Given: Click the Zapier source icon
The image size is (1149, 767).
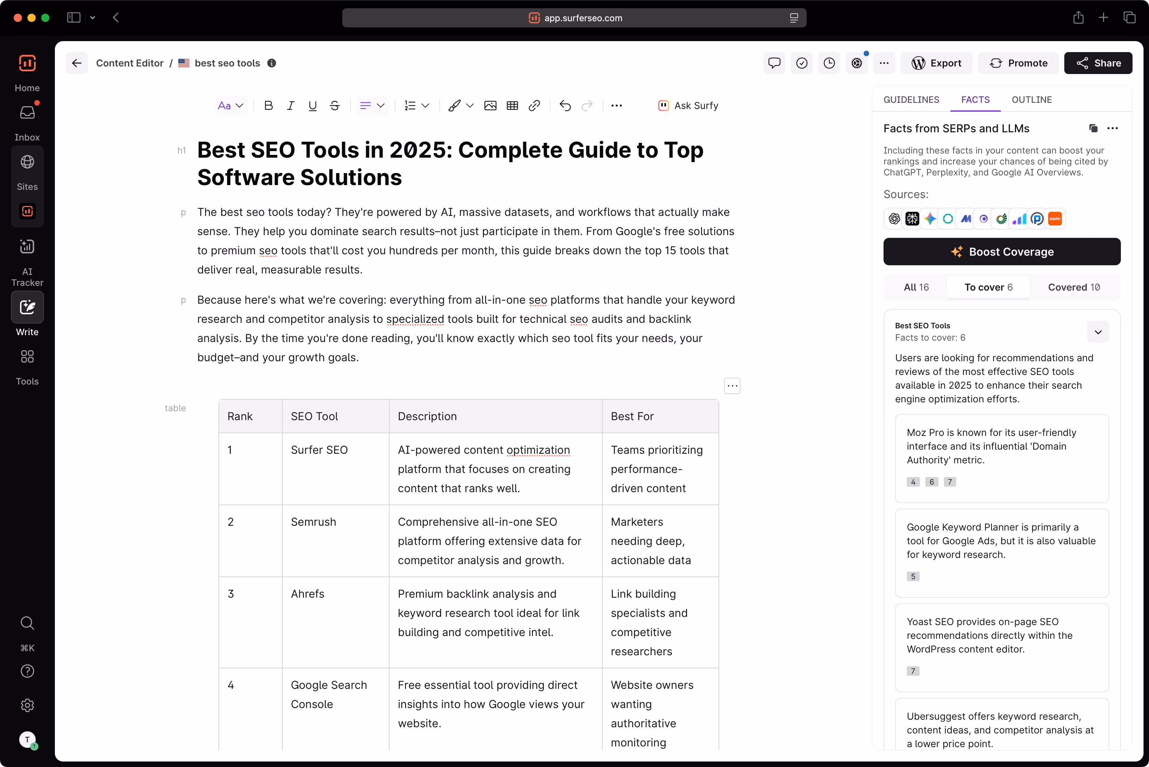Looking at the screenshot, I should [1055, 219].
